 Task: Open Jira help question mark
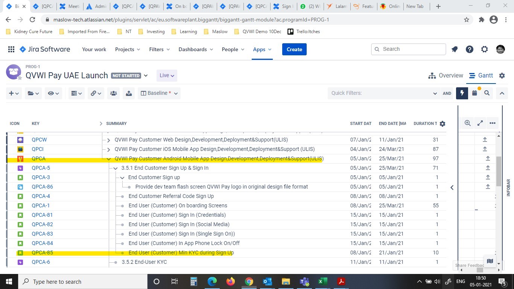(470, 49)
